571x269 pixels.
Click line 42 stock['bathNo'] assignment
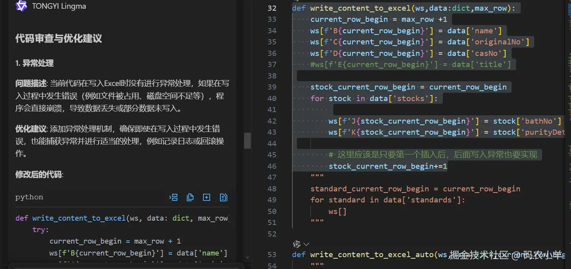[445, 121]
